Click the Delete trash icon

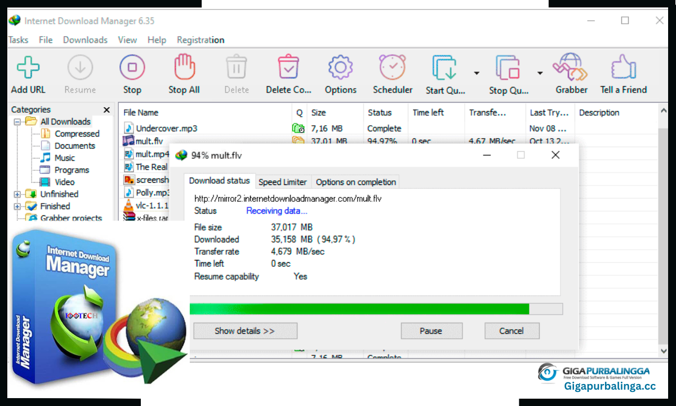(x=237, y=68)
